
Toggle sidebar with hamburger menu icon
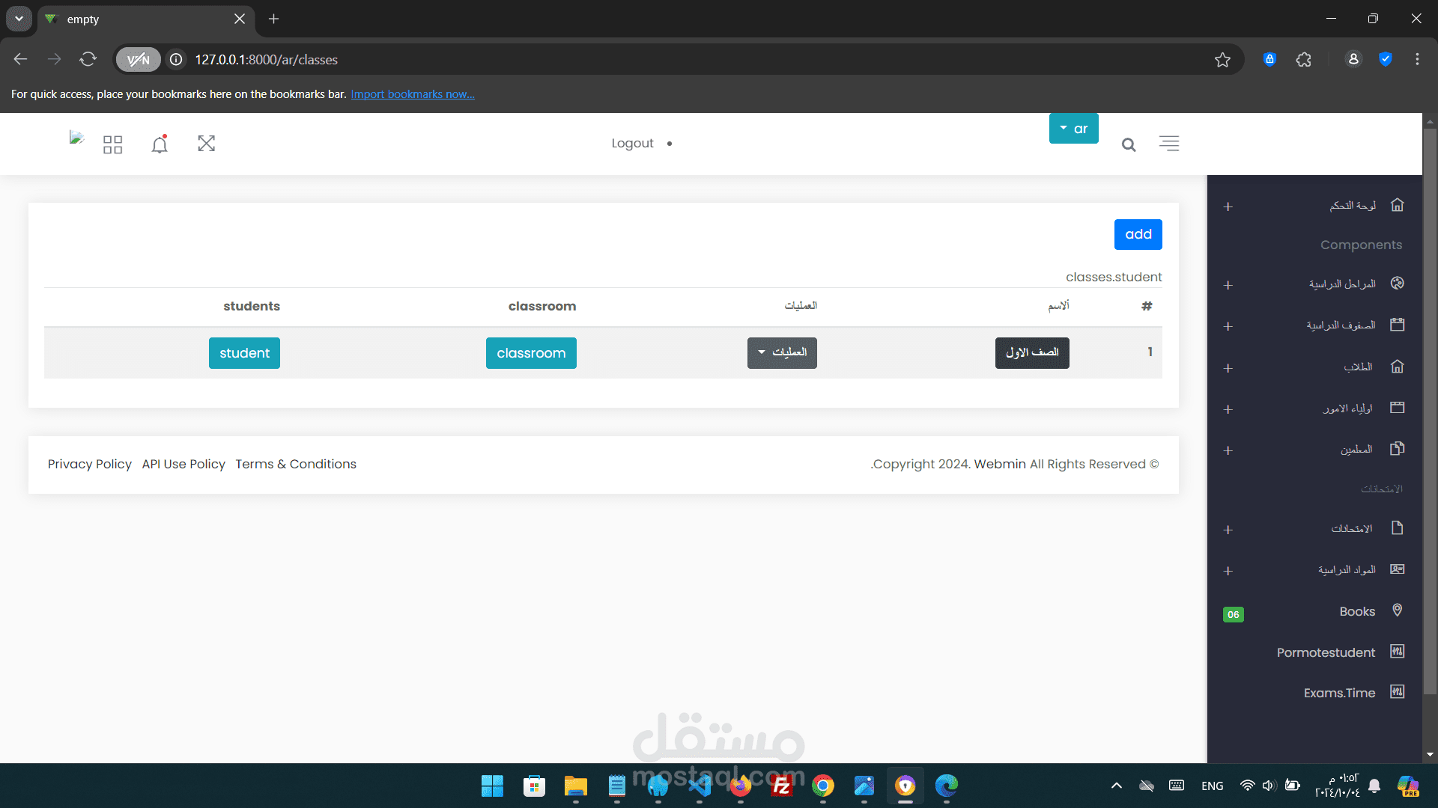1169,144
